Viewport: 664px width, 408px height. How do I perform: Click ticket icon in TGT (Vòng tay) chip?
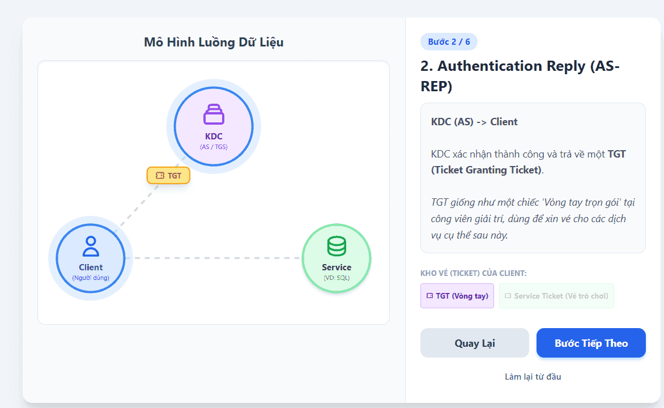[430, 296]
